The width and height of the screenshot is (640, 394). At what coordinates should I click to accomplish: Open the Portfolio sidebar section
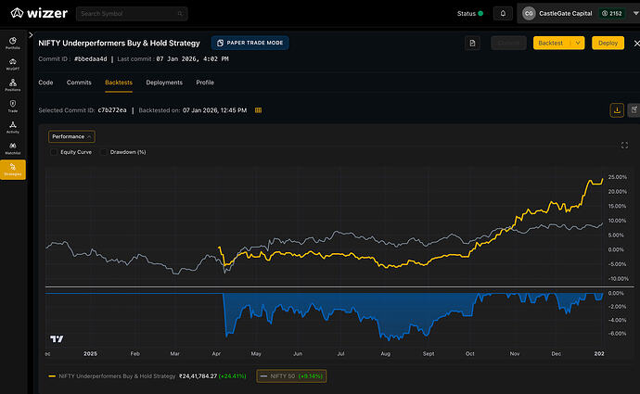[x=13, y=43]
